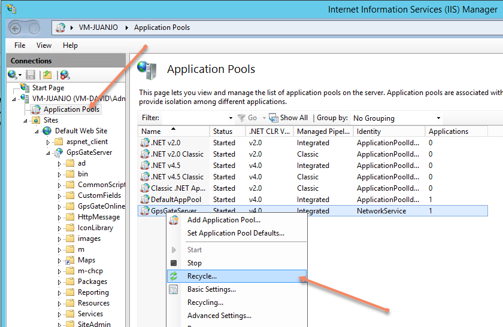Choose Advanced Settings... from context menu
This screenshot has height=327, width=503.
point(237,316)
